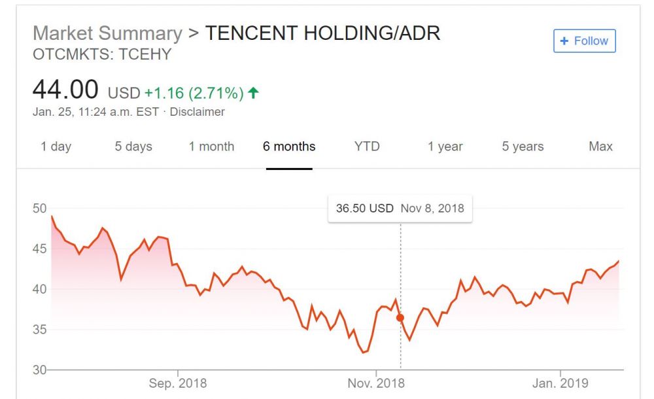The height and width of the screenshot is (399, 654).
Task: Click the TENCENT HOLDING/ADR title
Action: (322, 33)
